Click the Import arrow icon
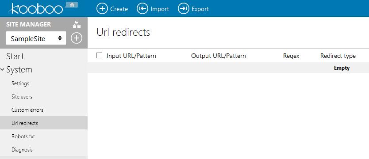Screen dimensions: 369x159 coord(142,9)
